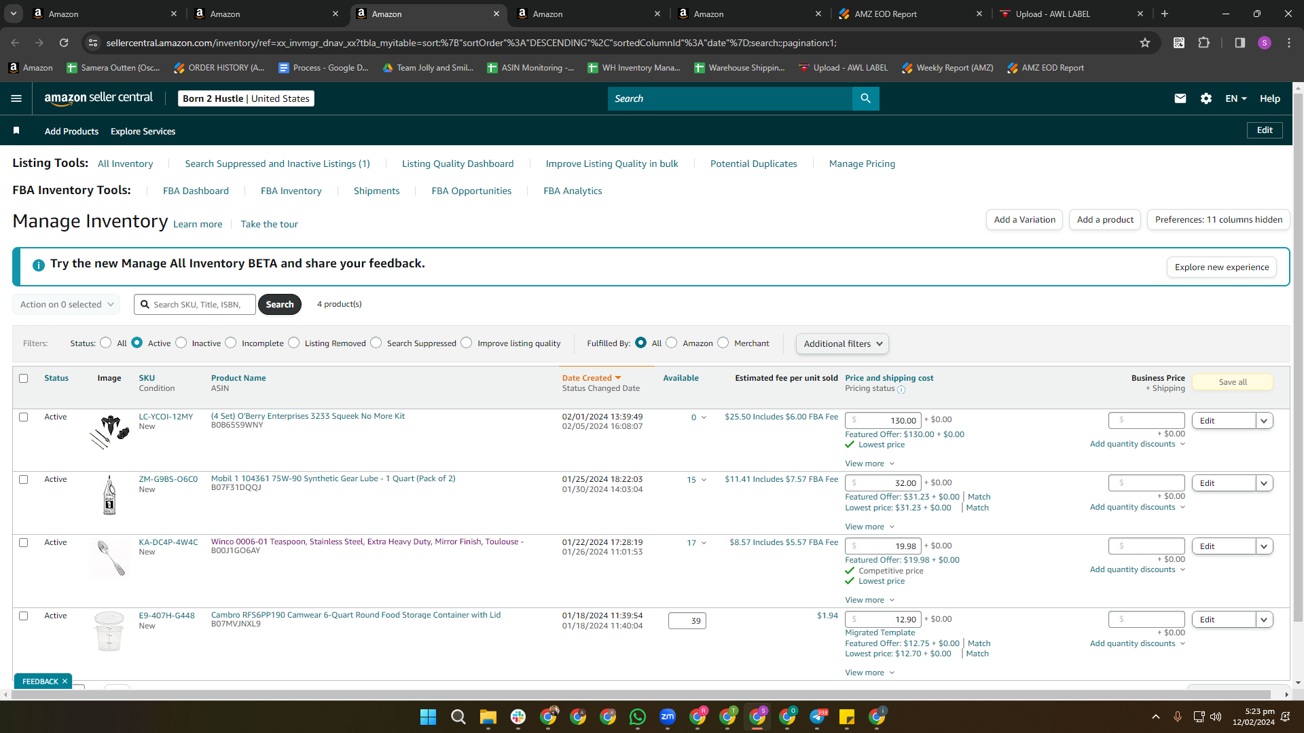Click the site information icon in address bar

point(93,43)
